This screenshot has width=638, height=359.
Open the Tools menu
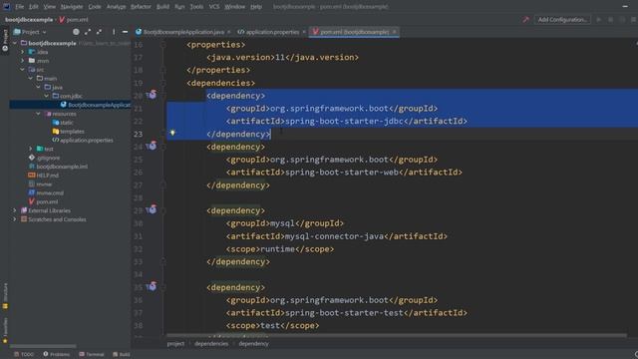coord(196,7)
